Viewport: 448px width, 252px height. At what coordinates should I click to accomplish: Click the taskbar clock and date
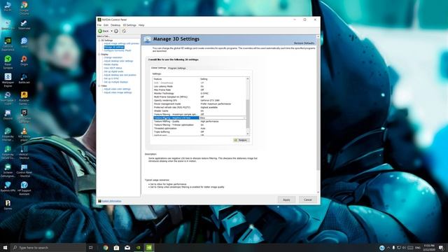pos(429,248)
